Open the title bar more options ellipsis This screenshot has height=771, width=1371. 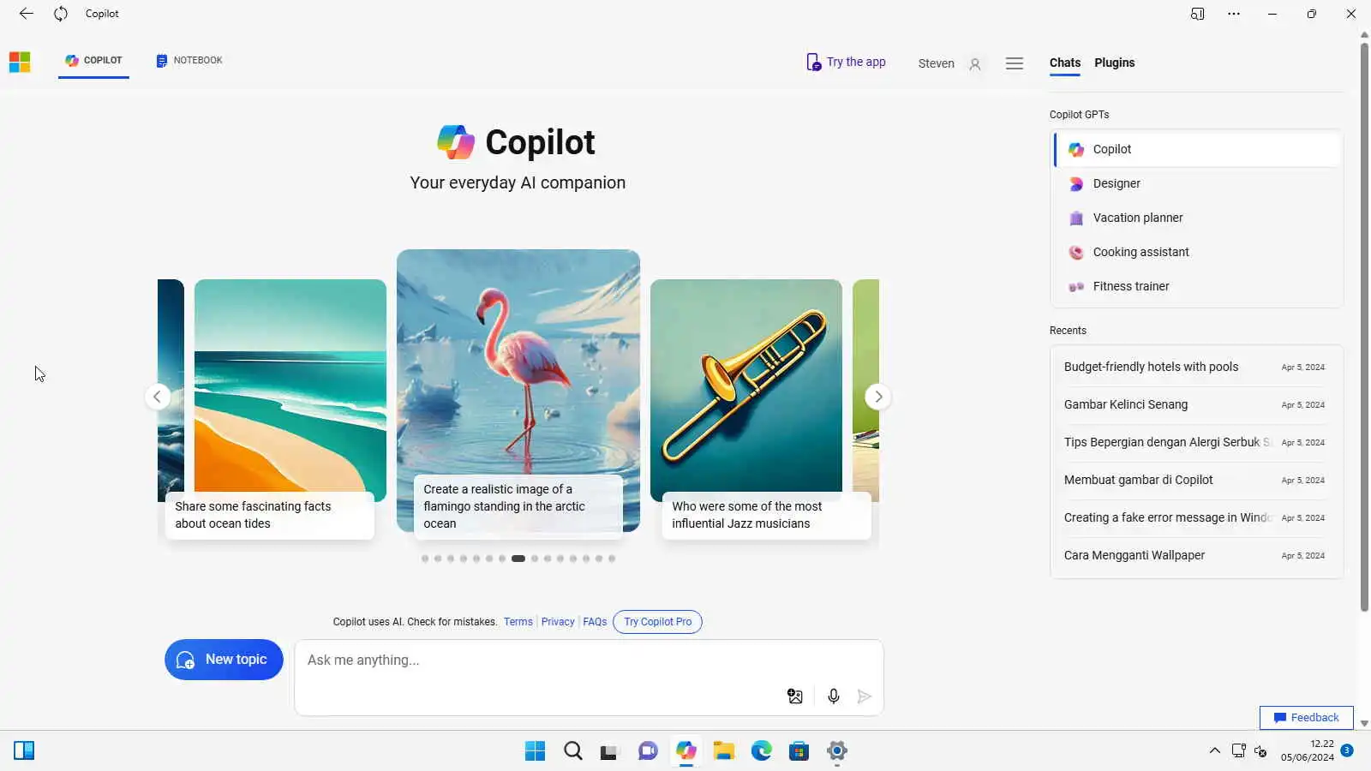[x=1234, y=14]
